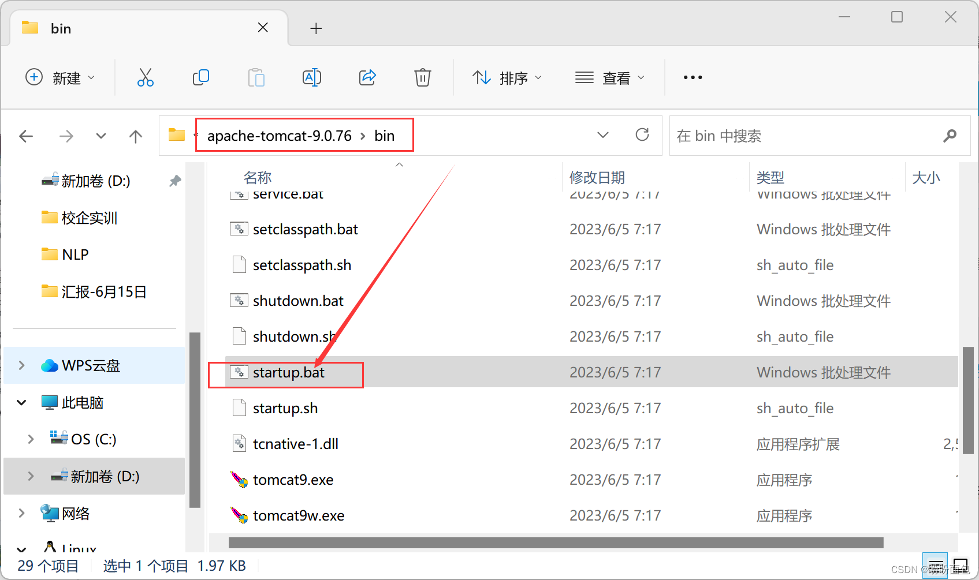Expand the 网络 tree node
This screenshot has width=979, height=580.
click(x=21, y=513)
